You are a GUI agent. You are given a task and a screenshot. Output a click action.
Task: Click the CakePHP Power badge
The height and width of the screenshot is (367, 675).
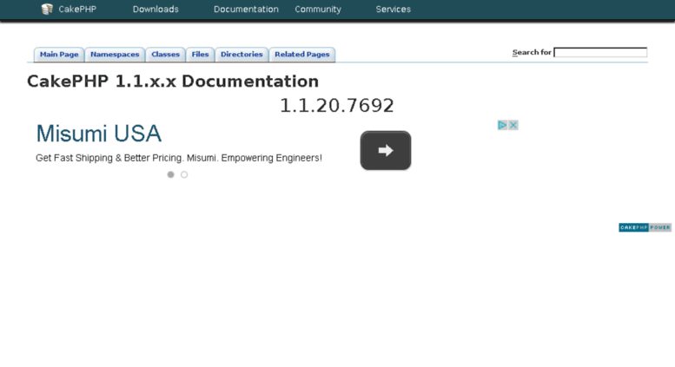(x=645, y=227)
